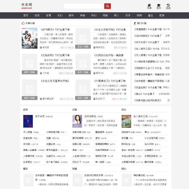Click placeholder cover of 大雪满龙刀
189x189 pixels.
pyautogui.click(x=83, y=89)
